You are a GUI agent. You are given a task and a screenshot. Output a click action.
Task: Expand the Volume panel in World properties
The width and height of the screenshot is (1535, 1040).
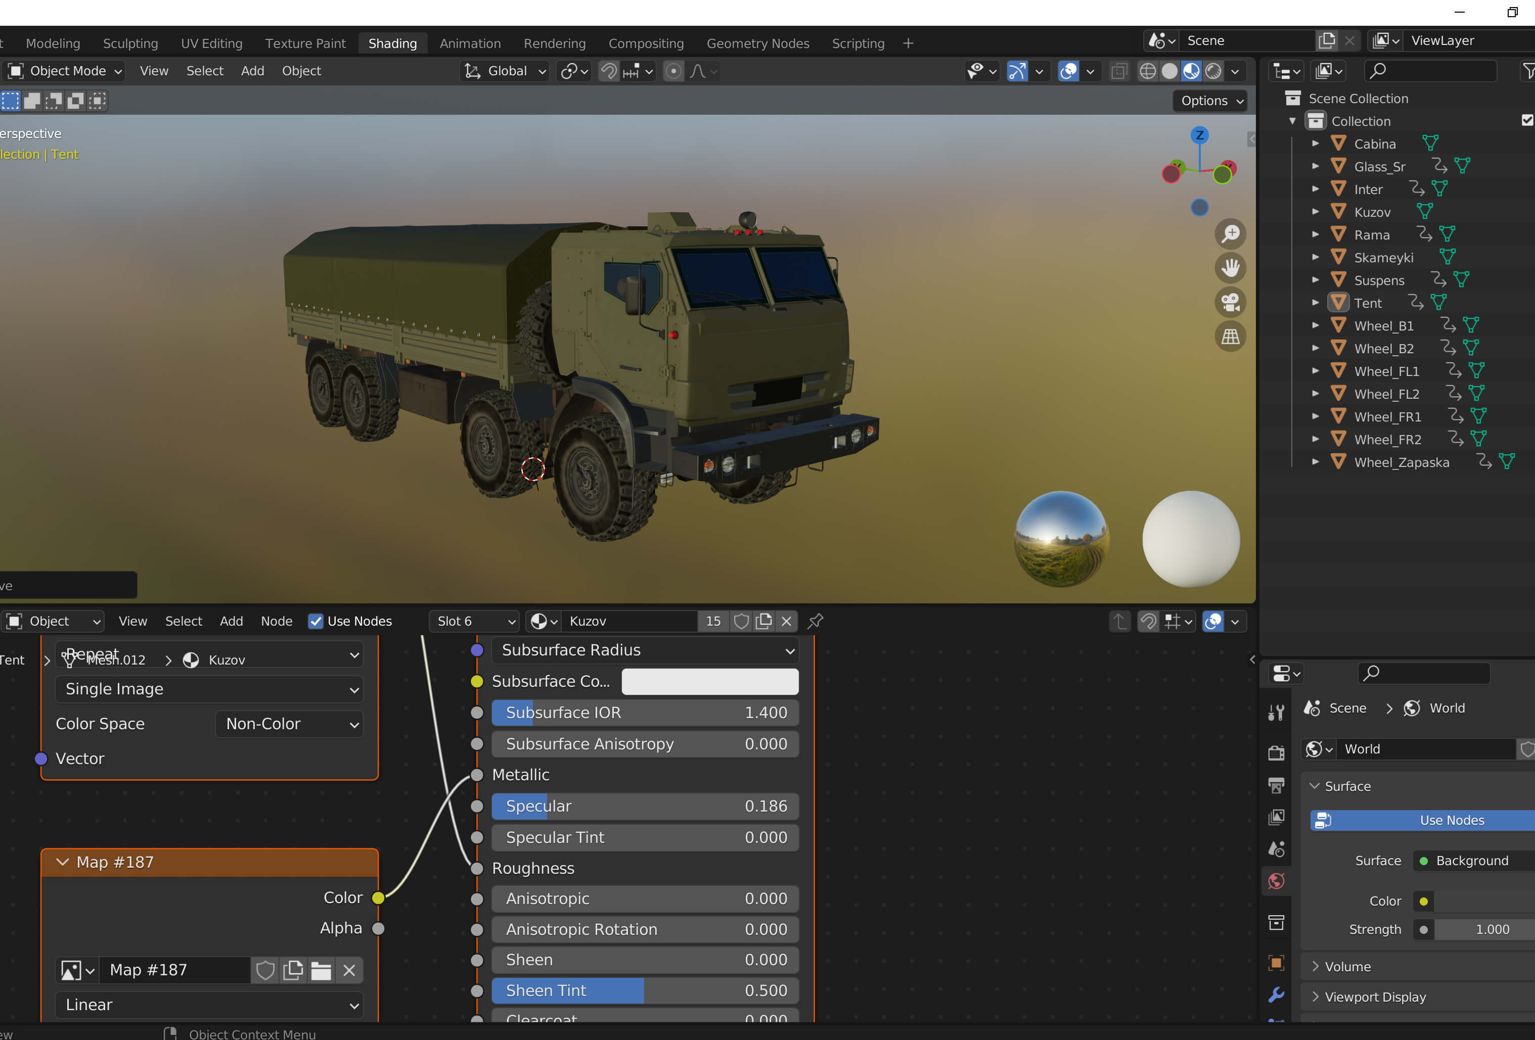pyautogui.click(x=1347, y=967)
